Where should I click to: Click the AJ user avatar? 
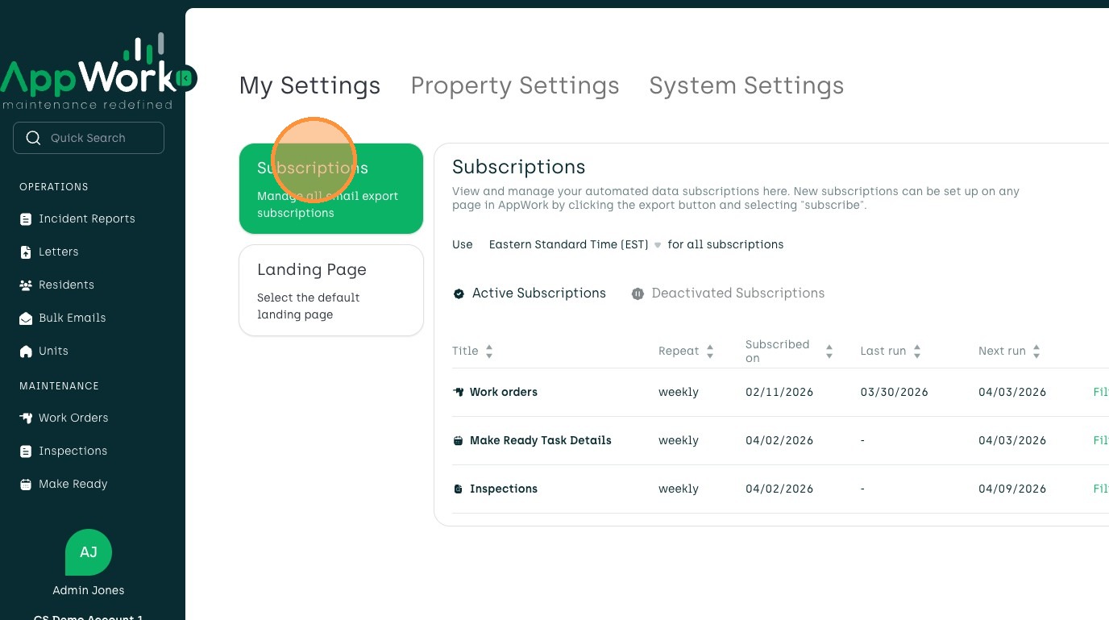(x=89, y=552)
